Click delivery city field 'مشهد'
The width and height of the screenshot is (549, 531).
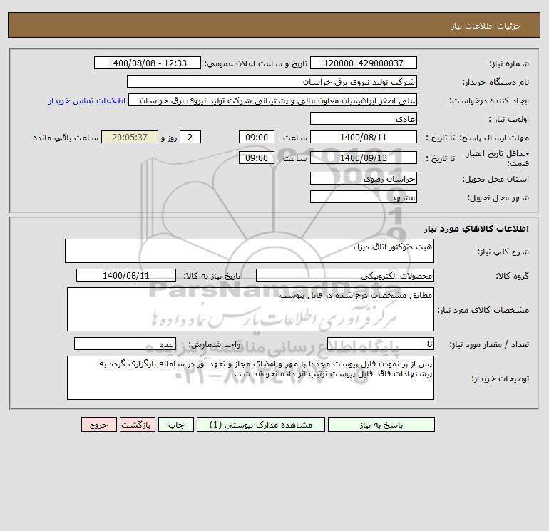(x=364, y=197)
